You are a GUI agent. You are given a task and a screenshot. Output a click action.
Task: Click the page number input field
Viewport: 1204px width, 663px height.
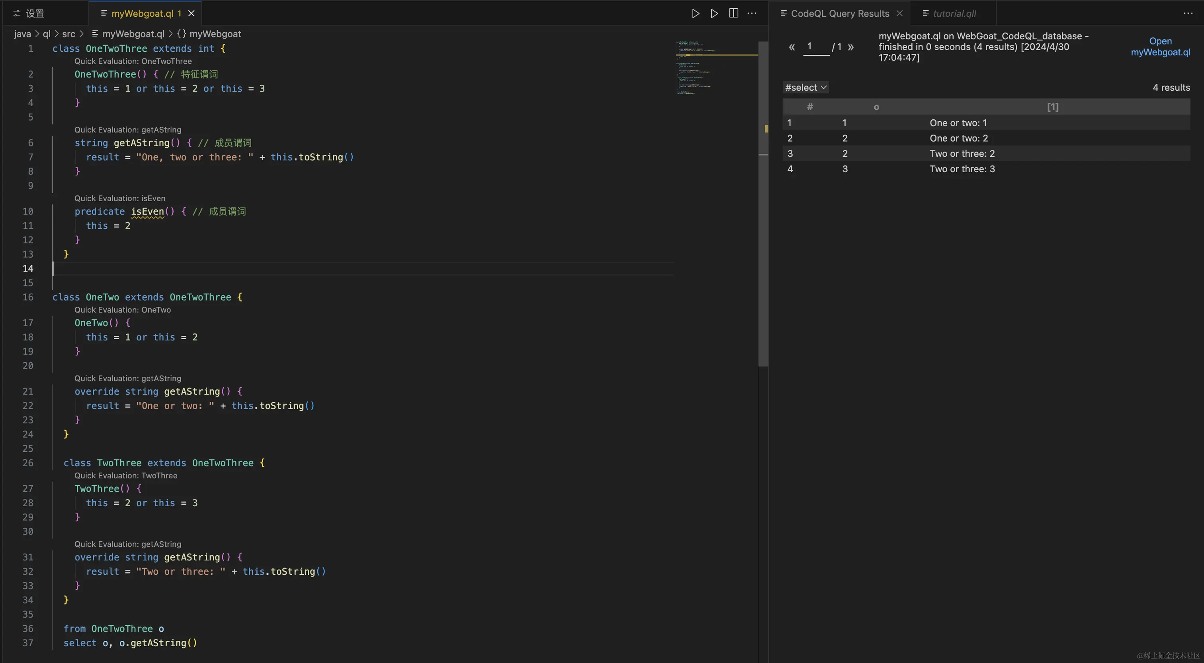(816, 47)
